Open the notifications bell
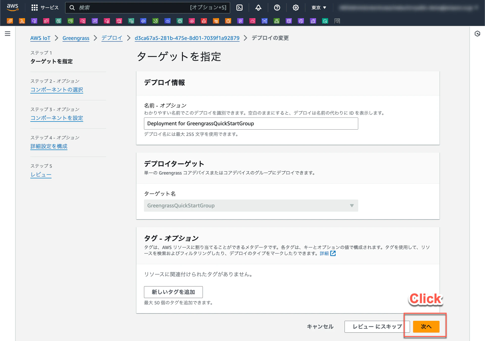485x341 pixels. pos(258,8)
